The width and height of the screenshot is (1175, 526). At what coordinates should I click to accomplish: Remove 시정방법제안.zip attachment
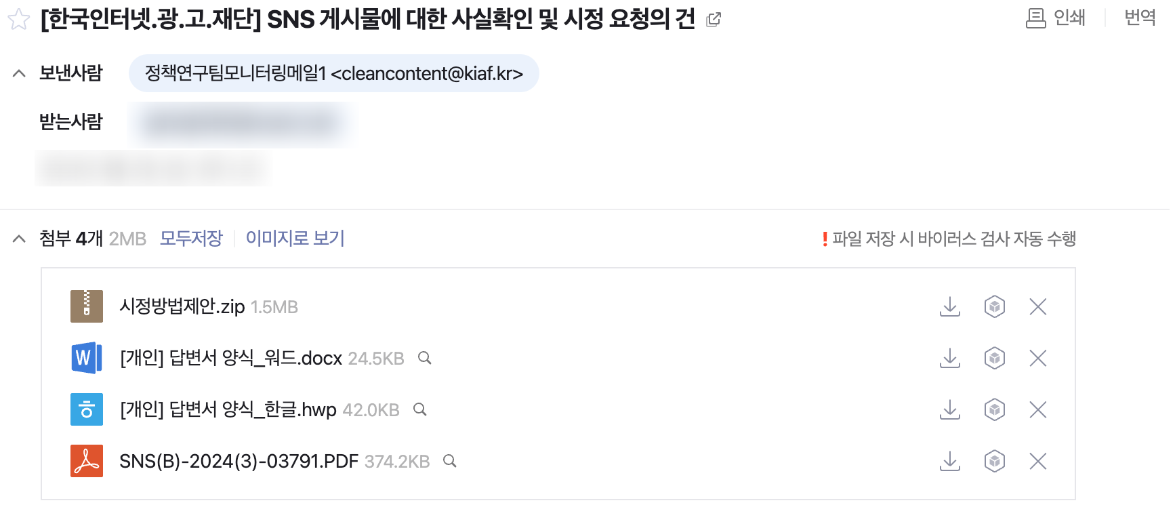pyautogui.click(x=1037, y=307)
